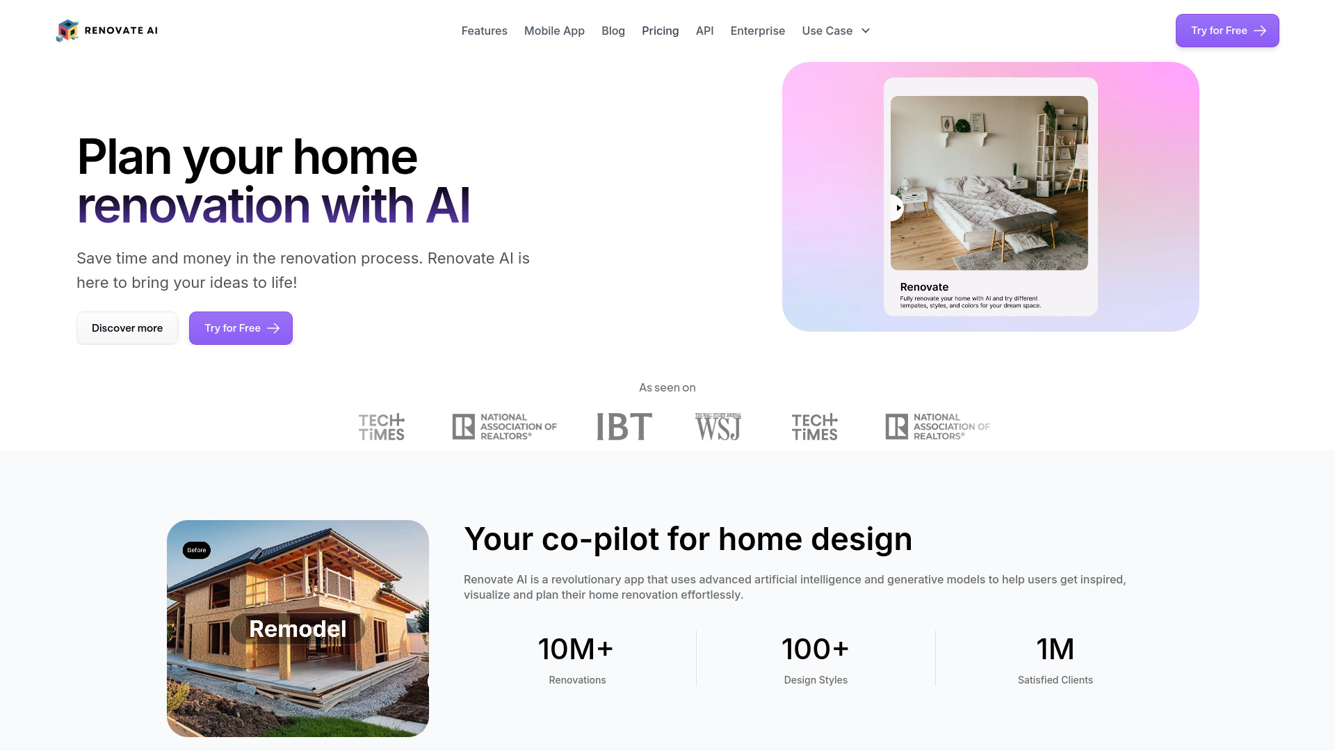Open the Mobile App navigation dropdown
The width and height of the screenshot is (1335, 751).
(553, 31)
